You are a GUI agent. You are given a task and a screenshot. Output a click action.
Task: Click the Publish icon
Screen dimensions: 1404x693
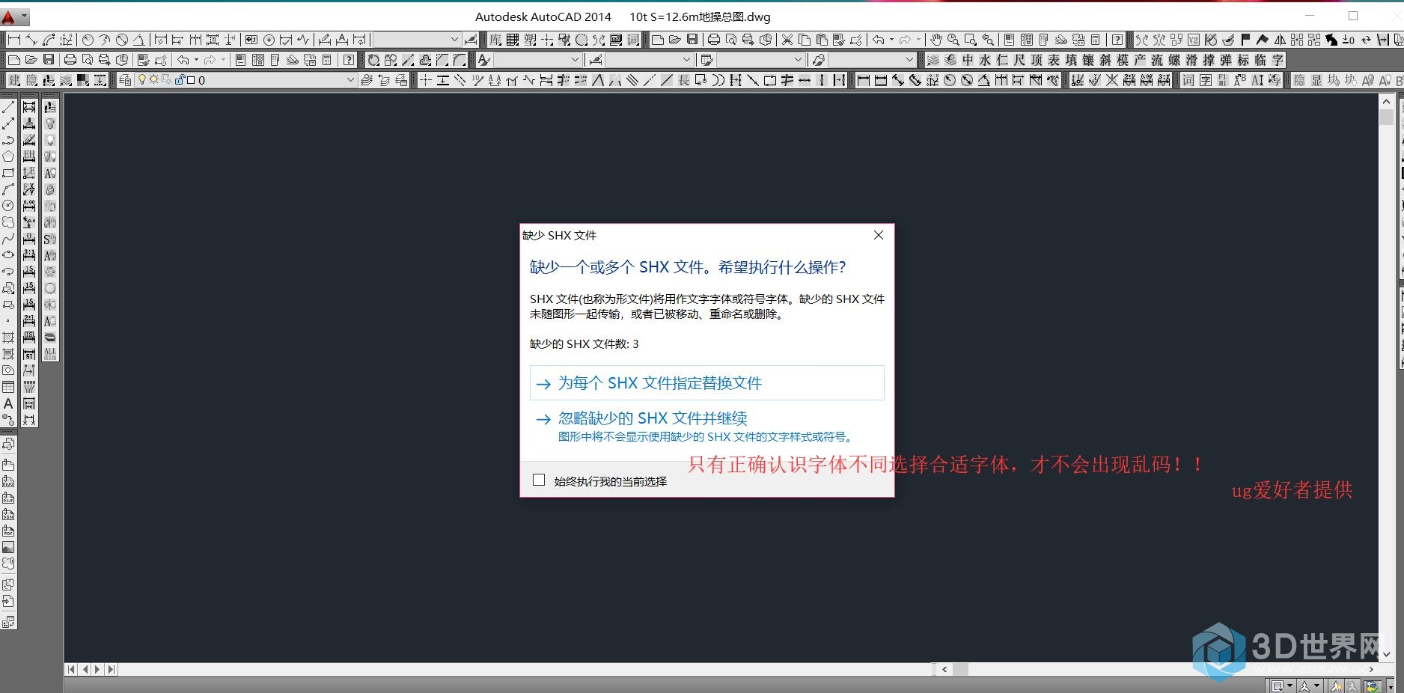click(748, 40)
